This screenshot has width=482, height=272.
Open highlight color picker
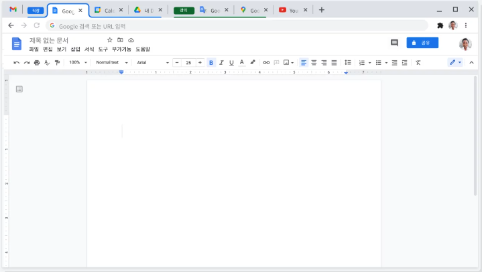(x=253, y=62)
